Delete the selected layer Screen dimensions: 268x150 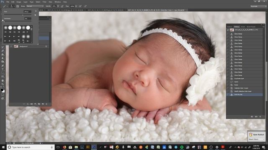46,104
